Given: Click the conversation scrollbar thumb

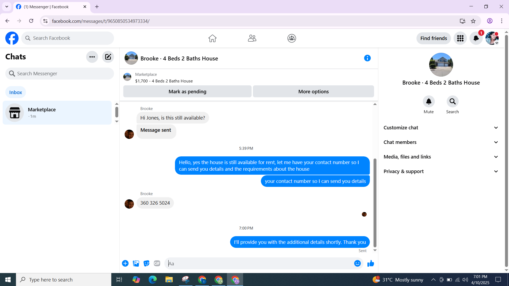Looking at the screenshot, I should pyautogui.click(x=375, y=203).
